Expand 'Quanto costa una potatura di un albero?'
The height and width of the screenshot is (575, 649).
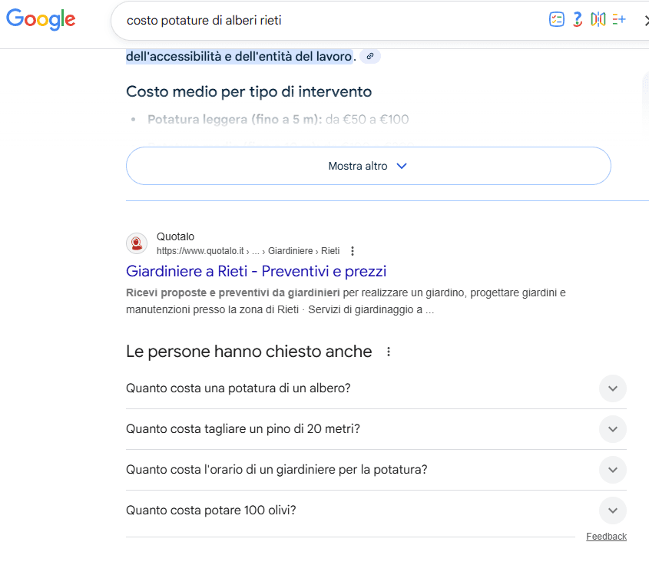(612, 388)
